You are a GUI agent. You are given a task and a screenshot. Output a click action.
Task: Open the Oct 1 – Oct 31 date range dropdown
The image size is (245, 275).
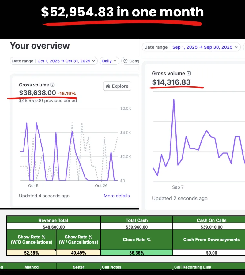coord(54,61)
